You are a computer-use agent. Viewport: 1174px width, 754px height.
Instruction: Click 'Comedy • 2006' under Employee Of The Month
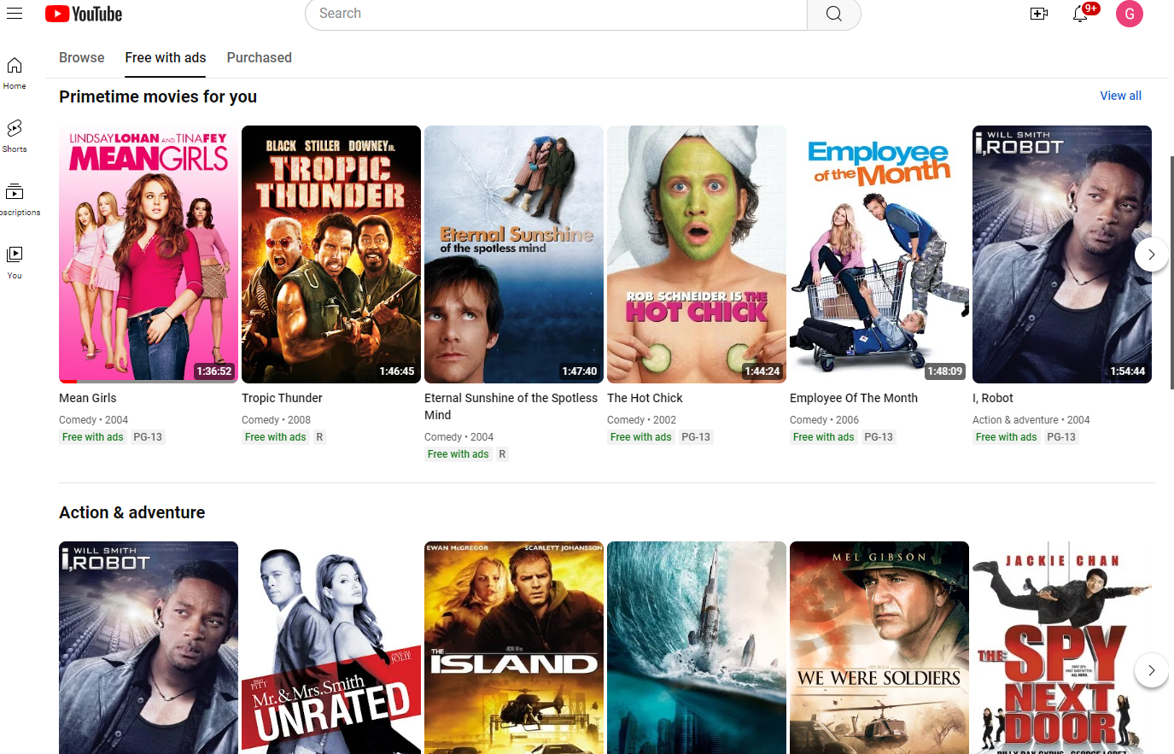point(825,420)
